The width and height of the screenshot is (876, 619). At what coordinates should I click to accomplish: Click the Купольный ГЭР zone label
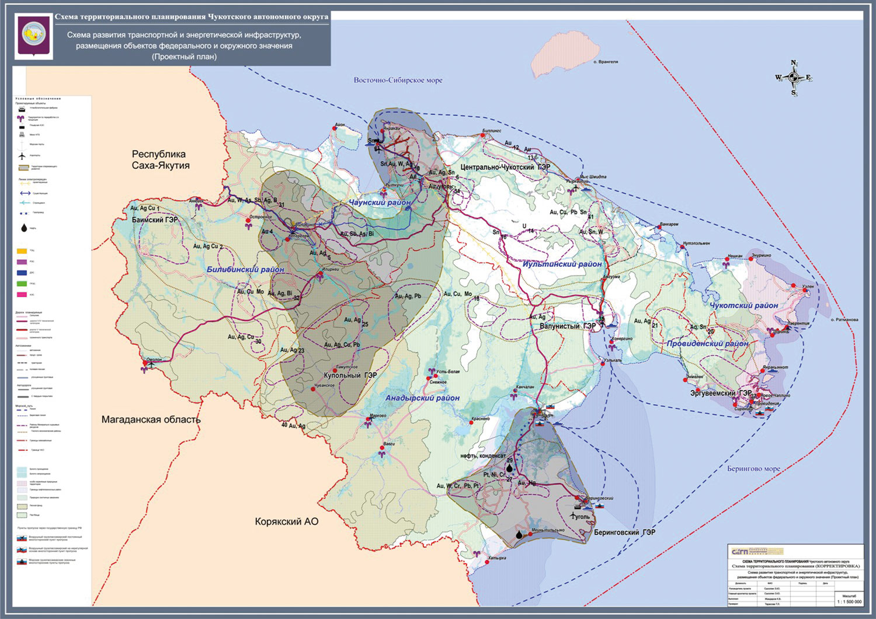[x=350, y=375]
